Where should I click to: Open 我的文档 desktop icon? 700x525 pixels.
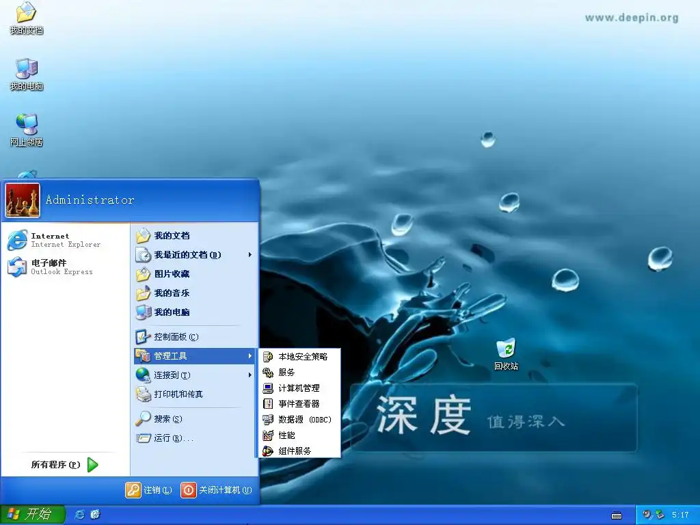(x=26, y=18)
